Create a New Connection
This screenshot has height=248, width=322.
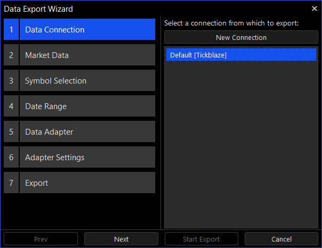click(x=241, y=37)
